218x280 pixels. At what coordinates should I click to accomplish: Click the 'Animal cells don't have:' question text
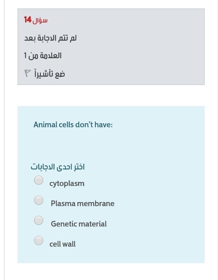click(x=73, y=125)
